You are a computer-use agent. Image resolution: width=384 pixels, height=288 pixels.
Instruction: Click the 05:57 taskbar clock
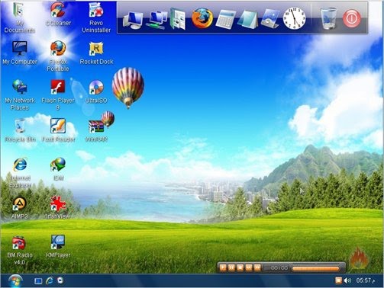click(366, 280)
